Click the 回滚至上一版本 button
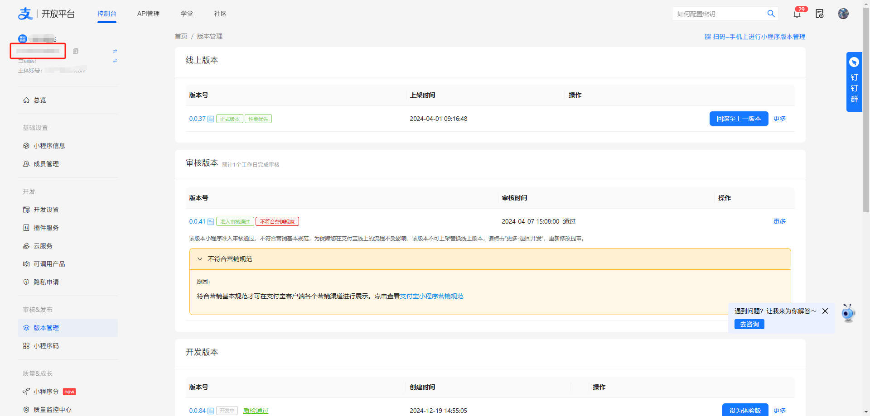Screen dimensions: 870x416 click(739, 119)
